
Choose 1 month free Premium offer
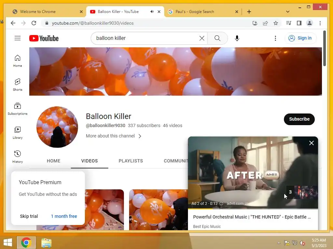tap(64, 216)
